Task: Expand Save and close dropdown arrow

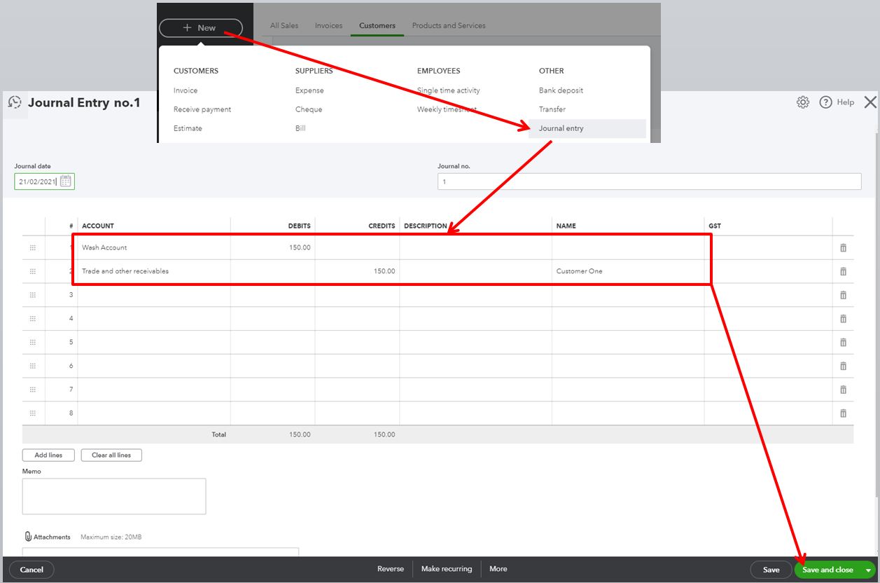Action: click(x=869, y=570)
